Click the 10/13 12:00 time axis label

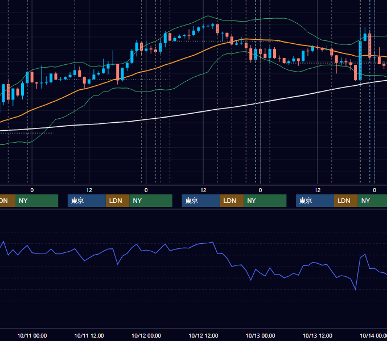click(x=318, y=335)
